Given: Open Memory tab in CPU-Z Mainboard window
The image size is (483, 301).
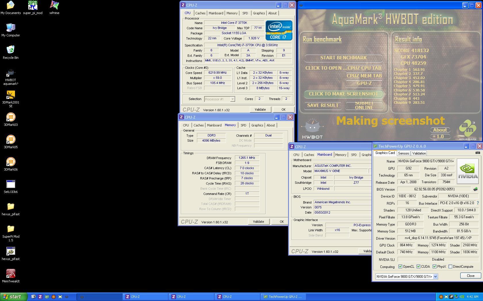Looking at the screenshot, I should tap(340, 155).
